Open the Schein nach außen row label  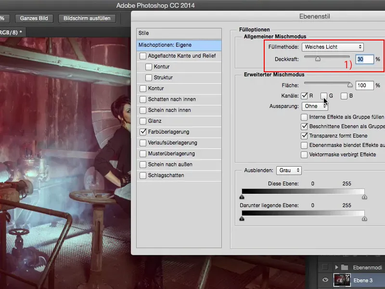(x=170, y=164)
